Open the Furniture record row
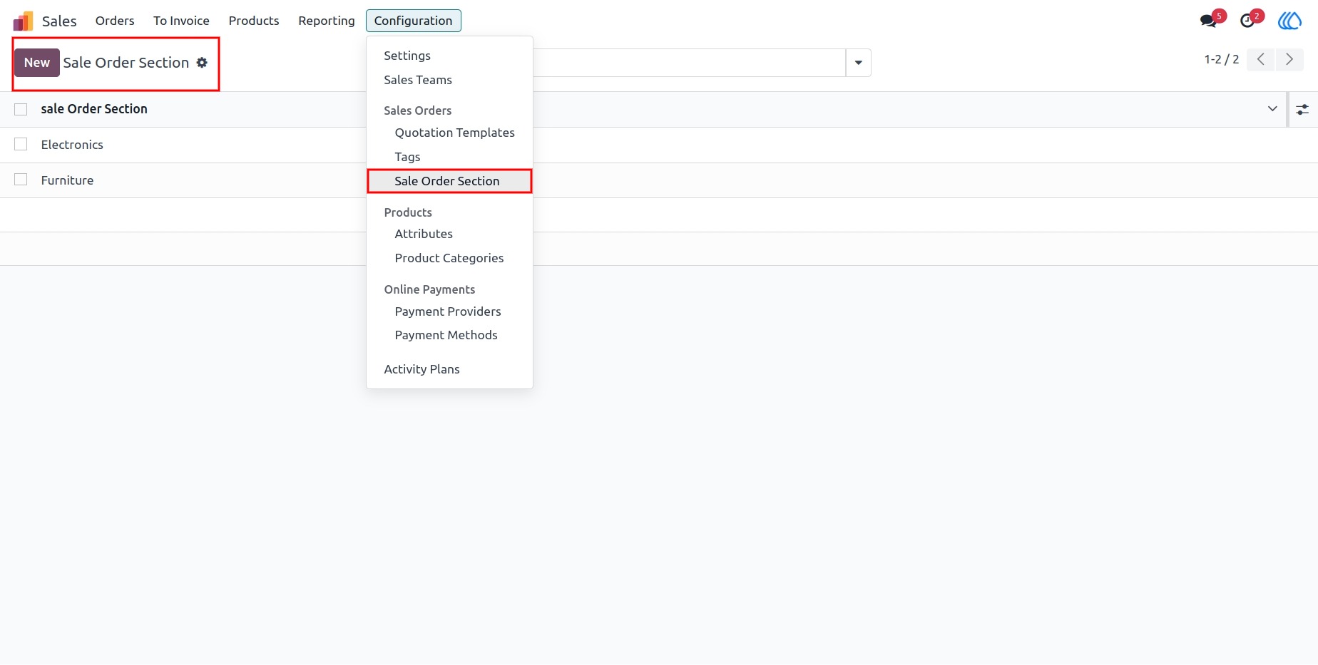Viewport: 1318px width, 665px height. pos(659,180)
